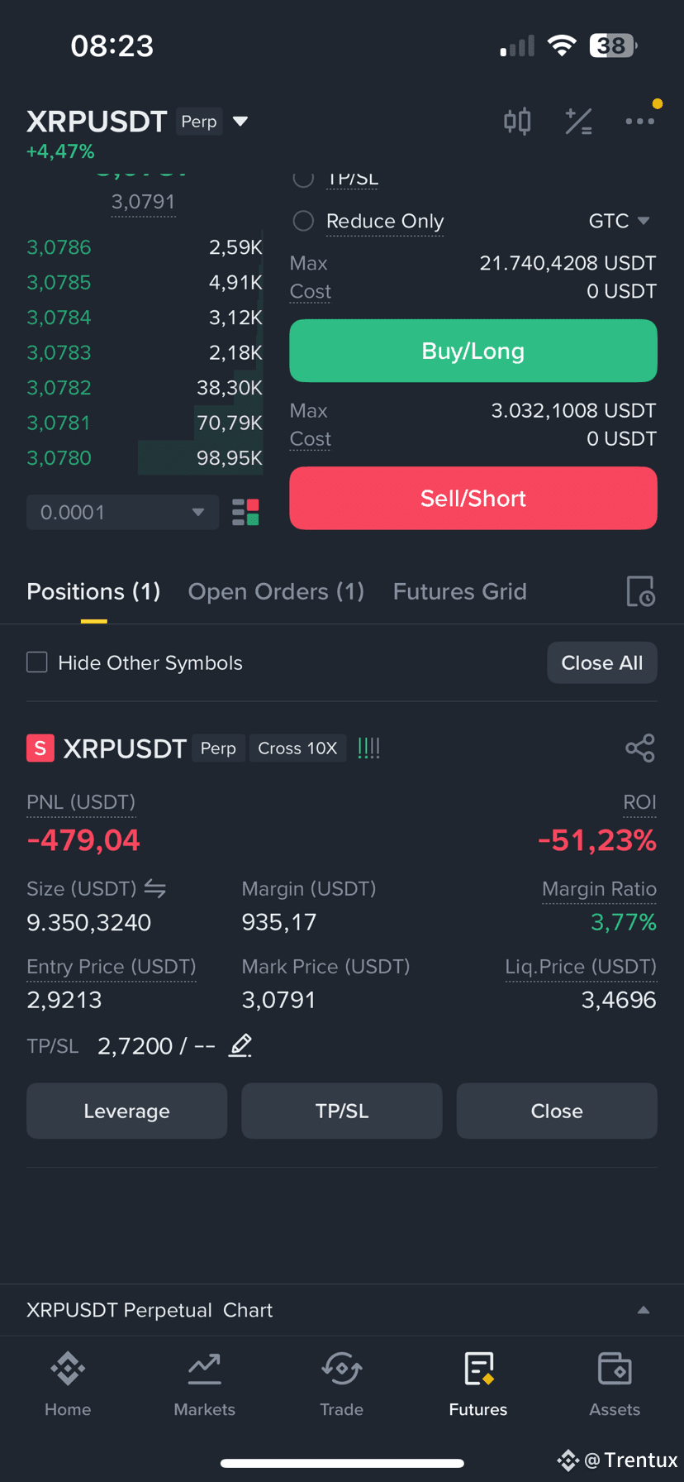Switch to the Futures Grid tab
The width and height of the screenshot is (684, 1482).
click(460, 591)
